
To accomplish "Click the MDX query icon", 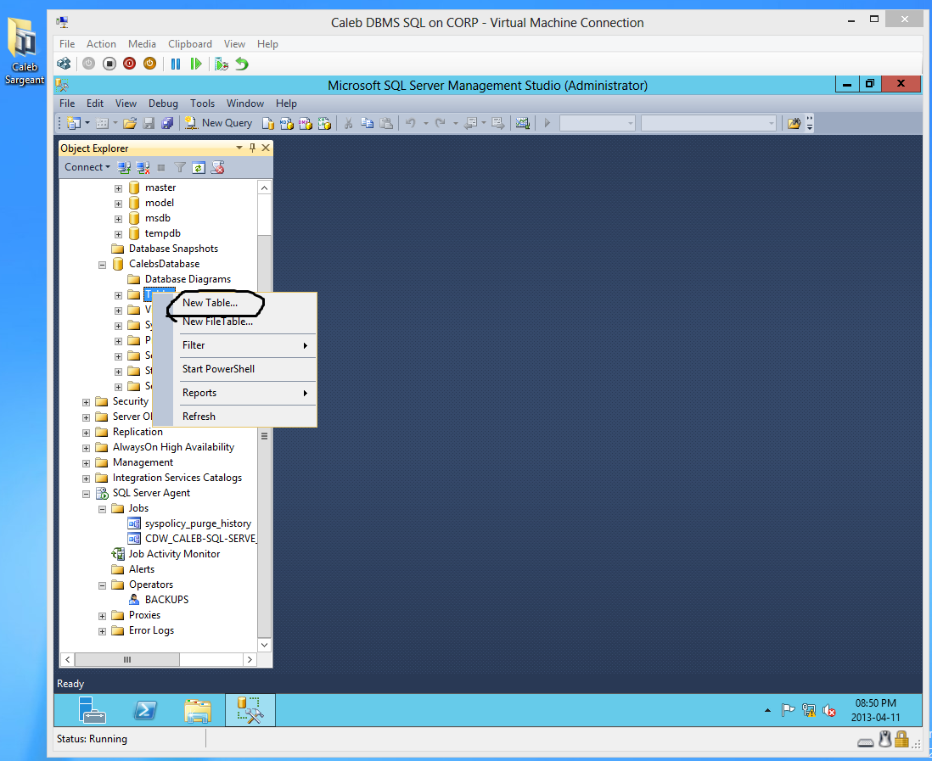I will click(x=287, y=123).
